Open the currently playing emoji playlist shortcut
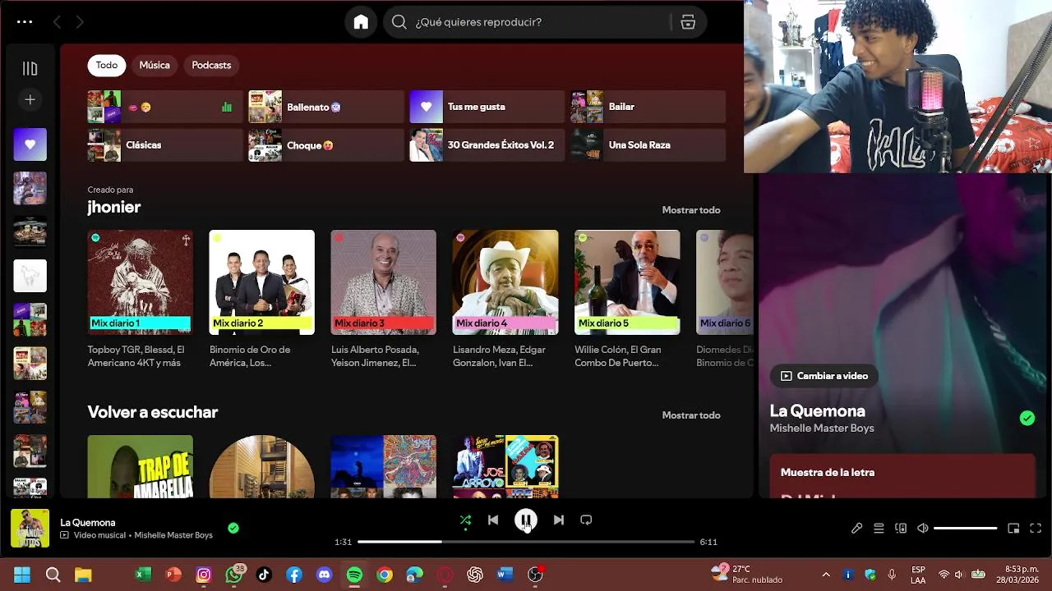Image resolution: width=1052 pixels, height=591 pixels. coord(165,107)
